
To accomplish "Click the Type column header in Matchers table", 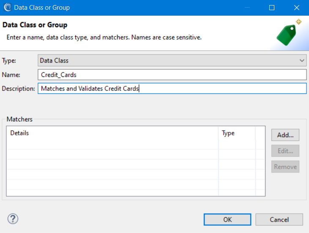I will [237, 133].
